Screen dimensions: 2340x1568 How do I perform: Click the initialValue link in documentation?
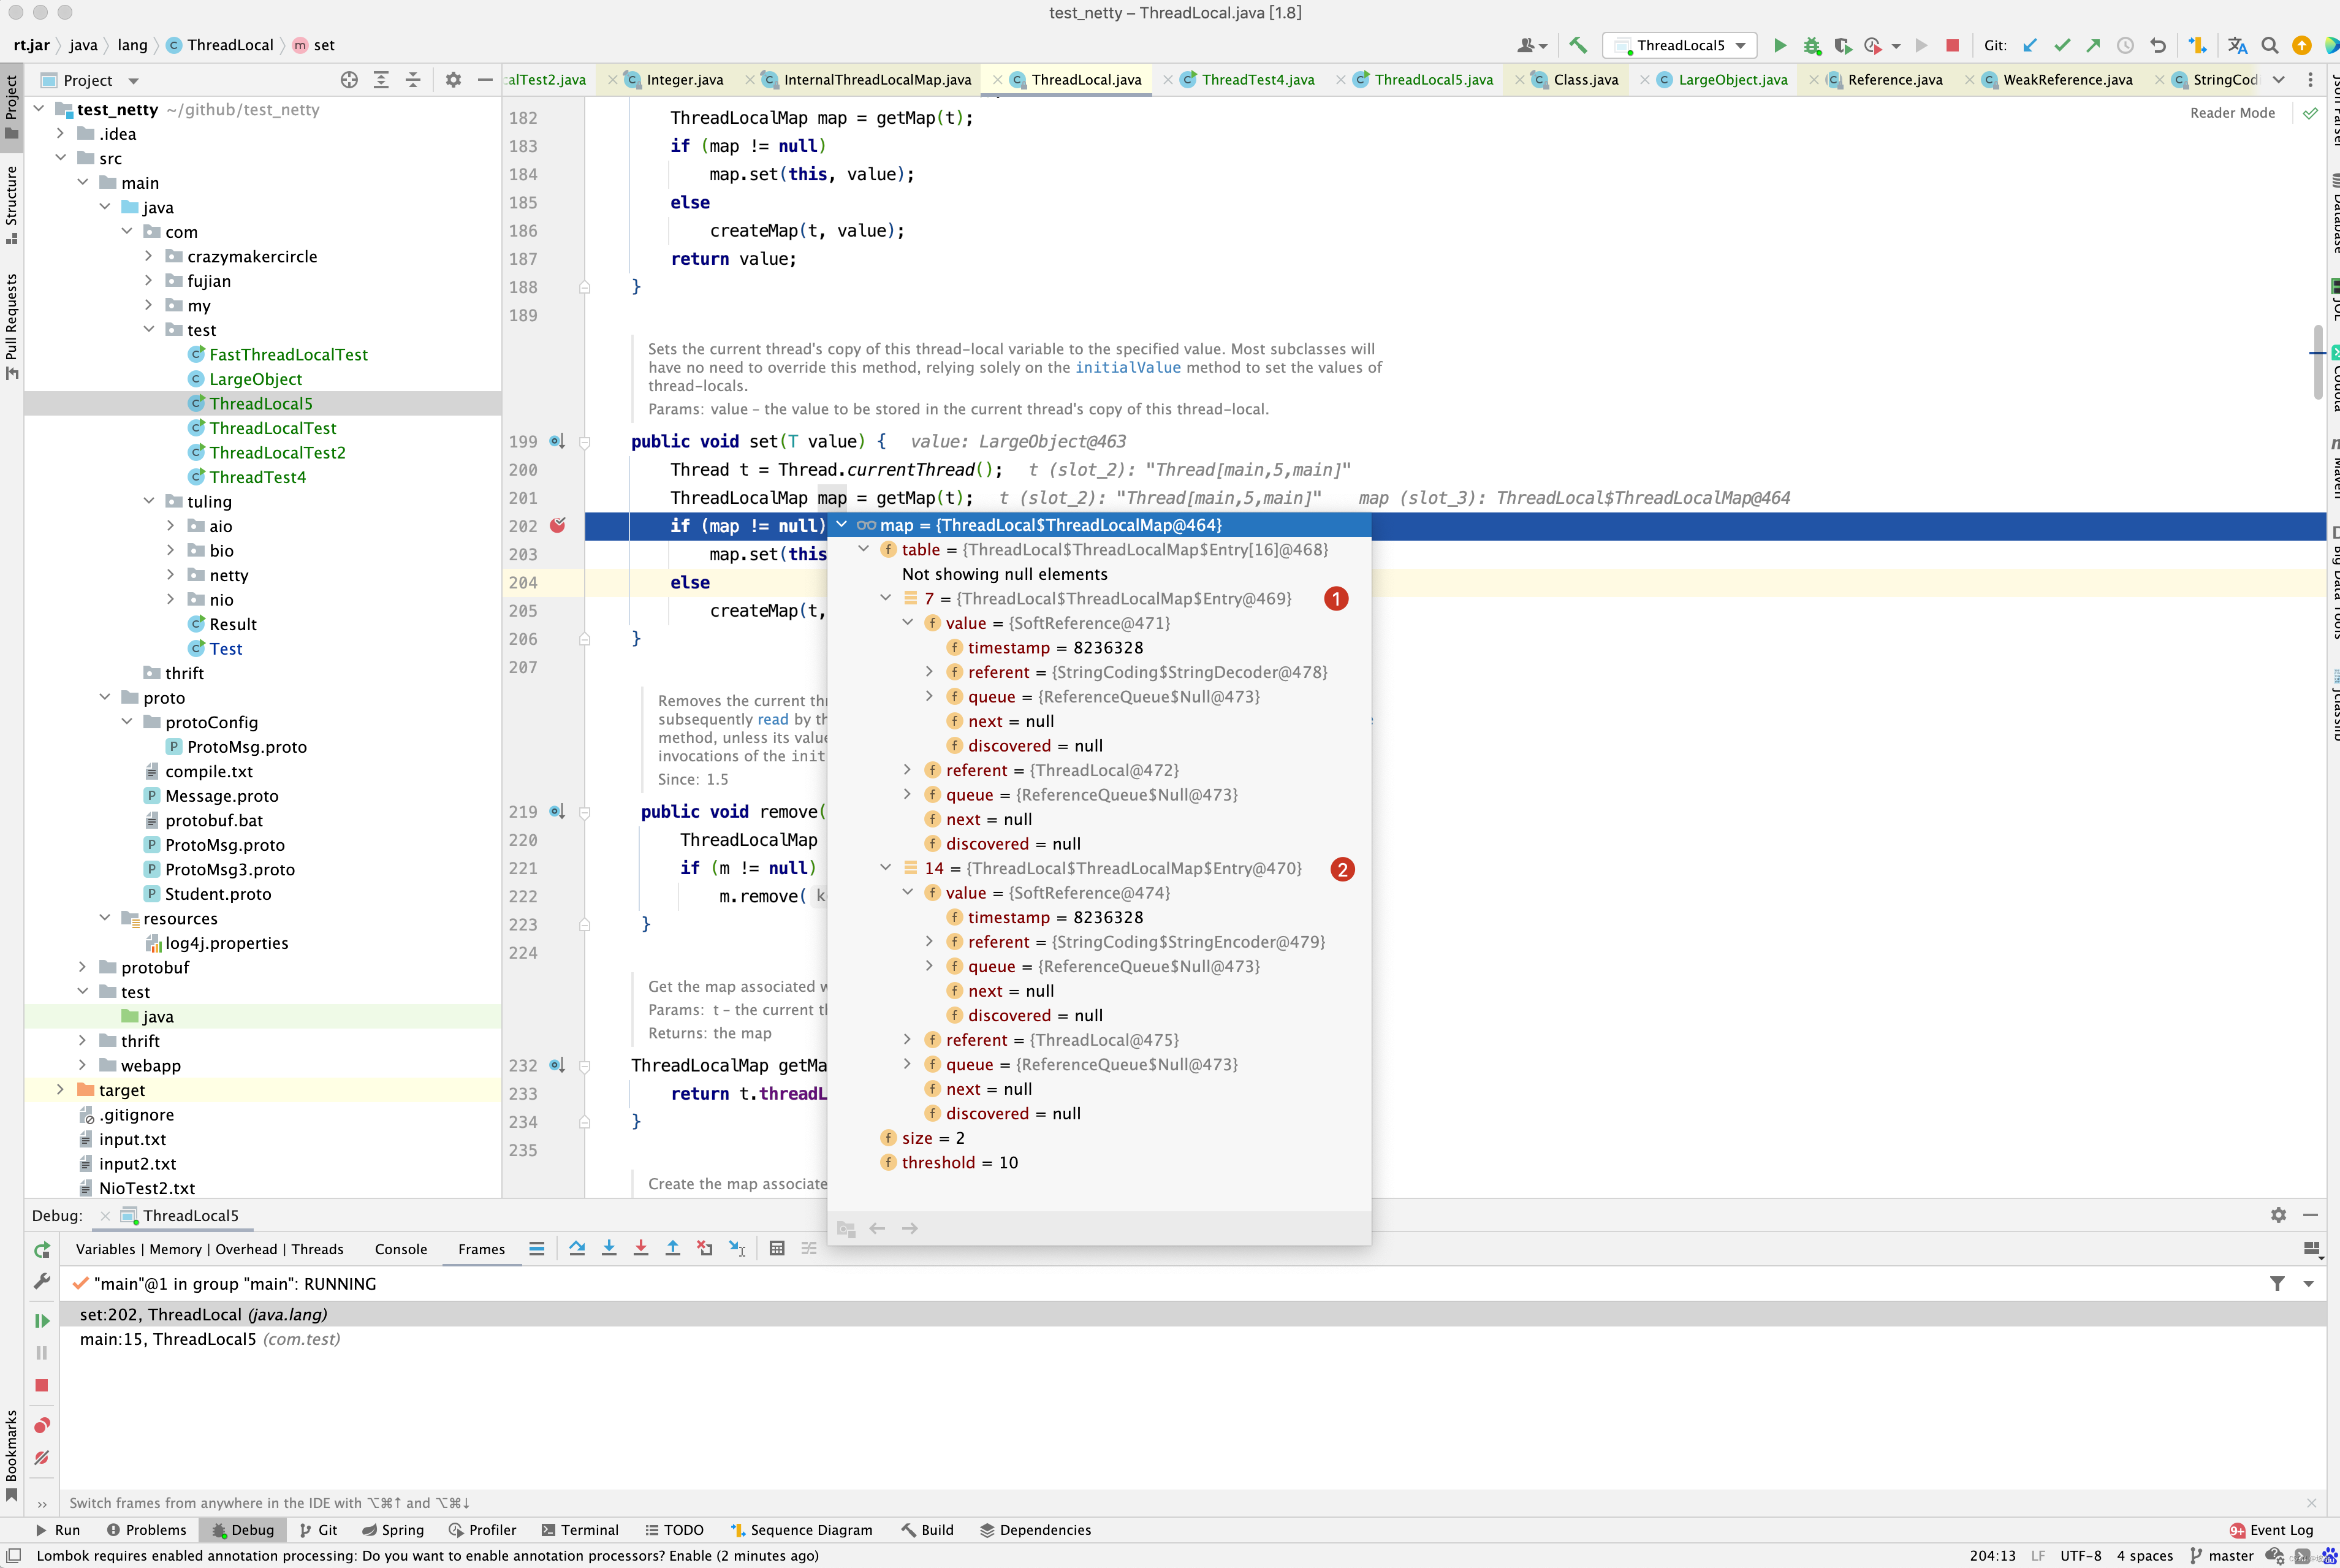coord(1128,367)
